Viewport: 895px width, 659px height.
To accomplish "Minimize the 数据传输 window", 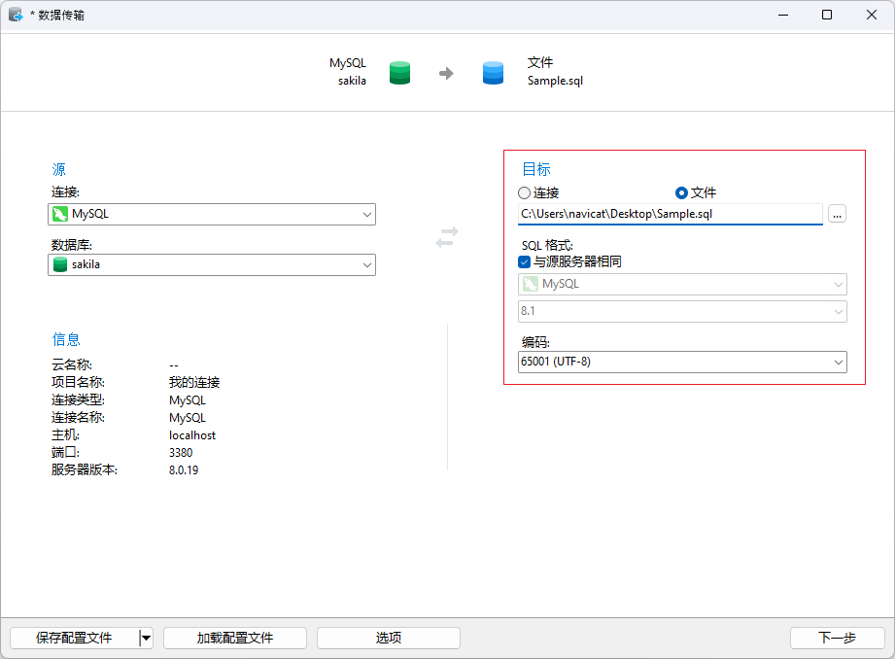I will tap(783, 15).
